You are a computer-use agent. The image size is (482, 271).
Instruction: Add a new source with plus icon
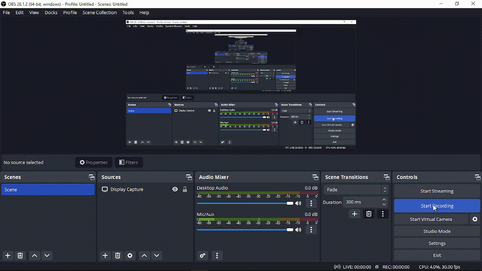(x=105, y=256)
